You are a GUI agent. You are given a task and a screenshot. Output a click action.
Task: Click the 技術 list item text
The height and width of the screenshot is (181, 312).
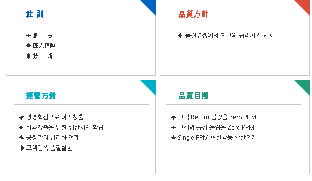[43, 56]
